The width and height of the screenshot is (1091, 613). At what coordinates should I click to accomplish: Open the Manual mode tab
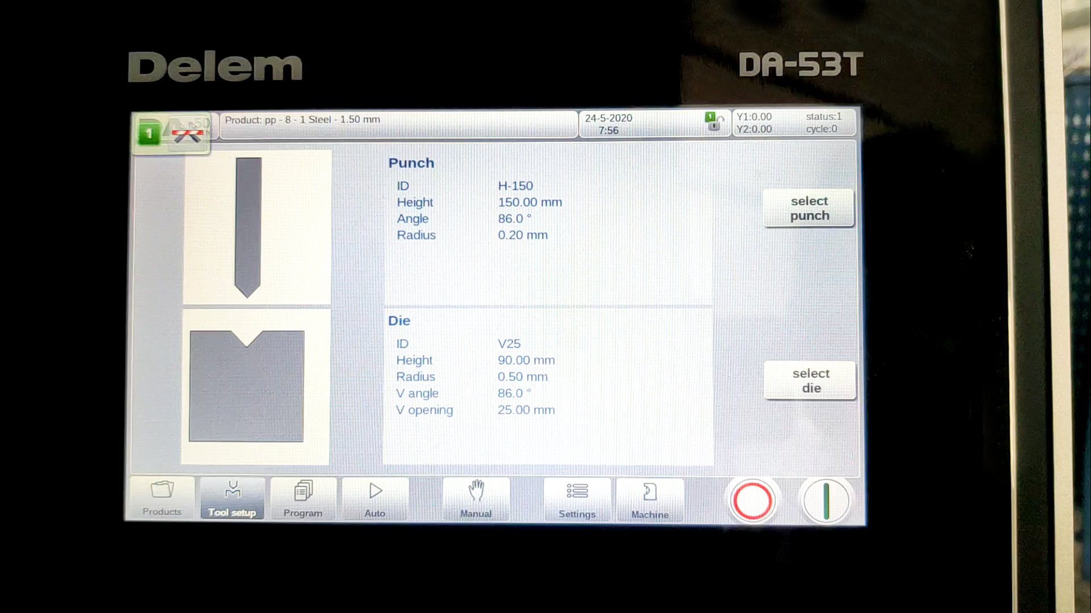coord(476,499)
